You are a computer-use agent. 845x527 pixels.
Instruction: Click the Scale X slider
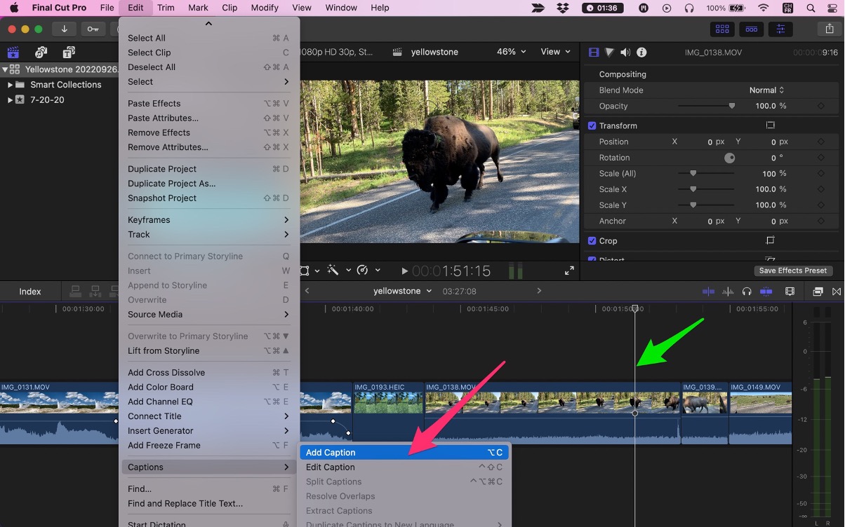(x=706, y=189)
